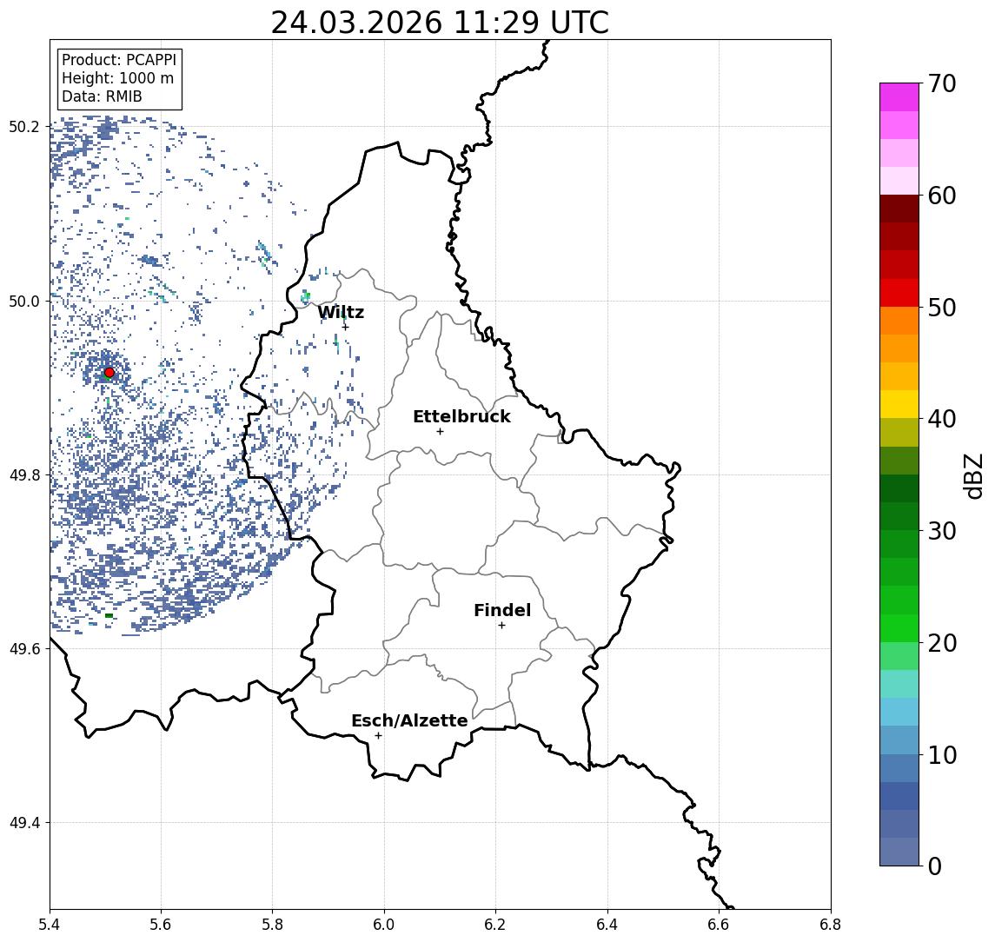Click the Esch/Alzette city label
Screen dimensions: 995x942
[x=409, y=720]
